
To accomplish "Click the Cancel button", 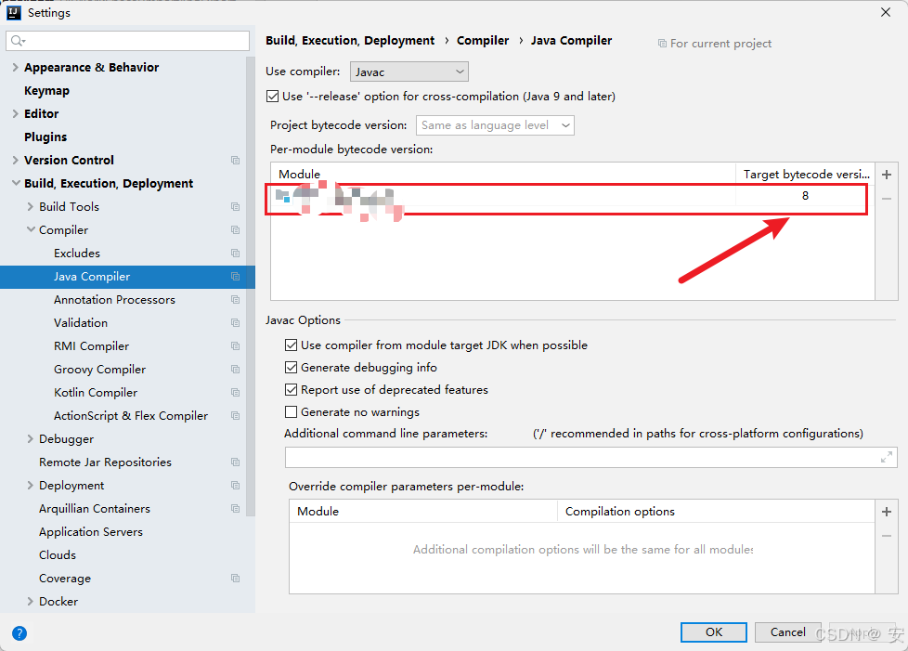I will 787,631.
